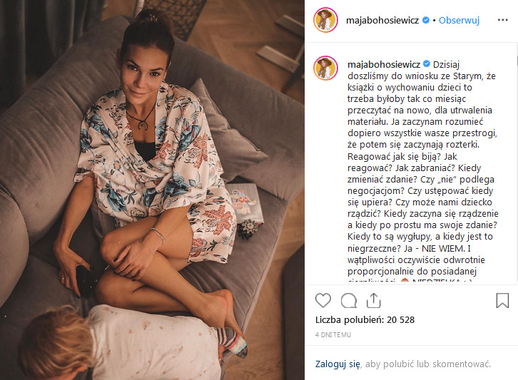518x380 pixels.
Task: Open majabohosiewicz profile from header username
Action: [382, 21]
